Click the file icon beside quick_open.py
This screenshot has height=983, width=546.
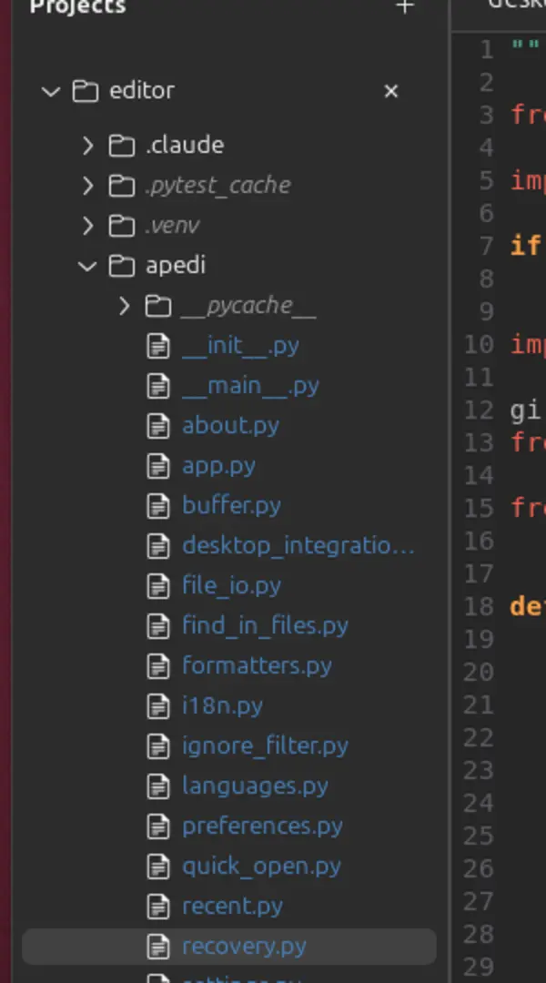coord(158,867)
